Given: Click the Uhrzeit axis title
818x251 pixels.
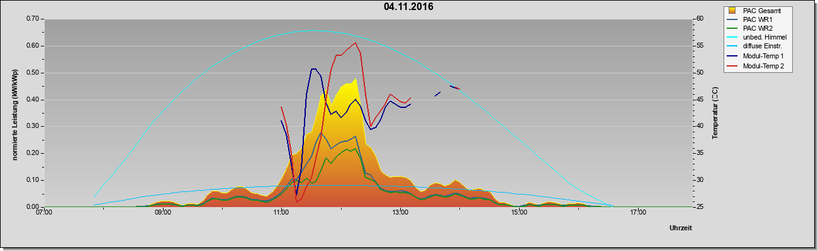Looking at the screenshot, I should pos(681,228).
